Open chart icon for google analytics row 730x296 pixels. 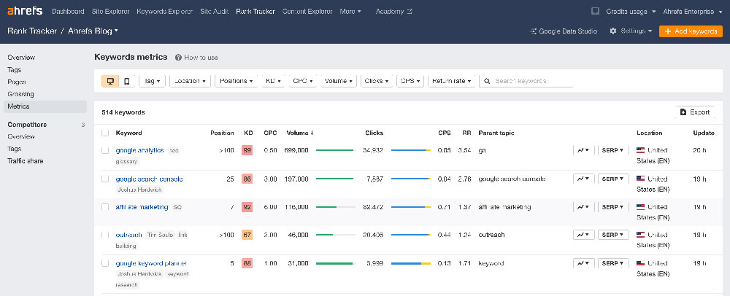583,151
